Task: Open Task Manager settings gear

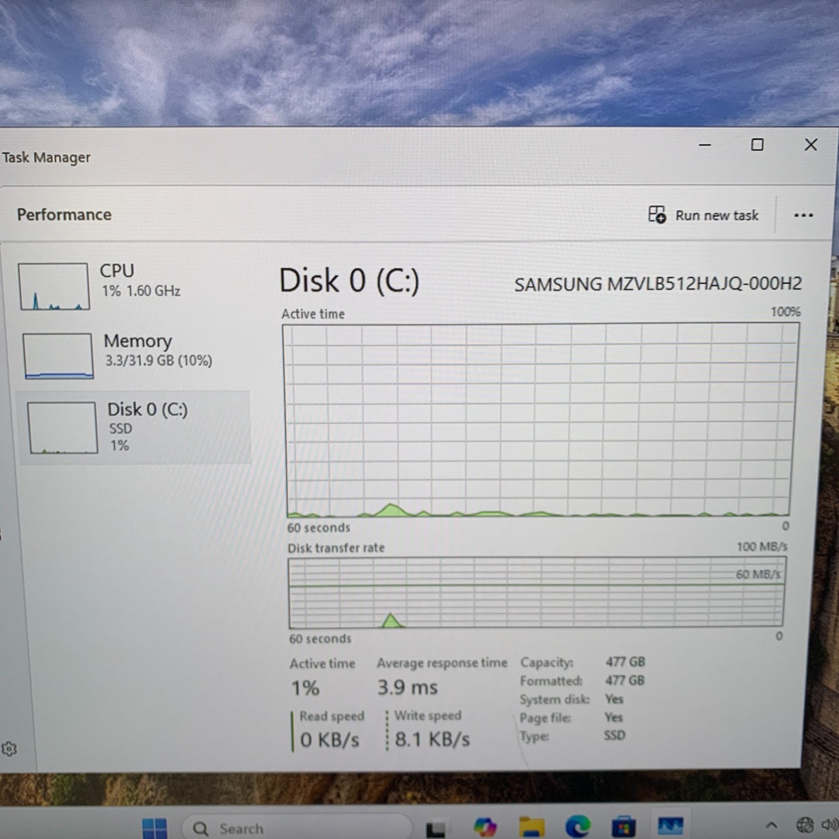Action: pos(9,749)
